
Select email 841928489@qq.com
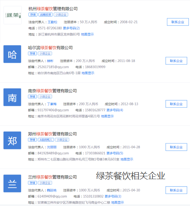pos(53,153)
